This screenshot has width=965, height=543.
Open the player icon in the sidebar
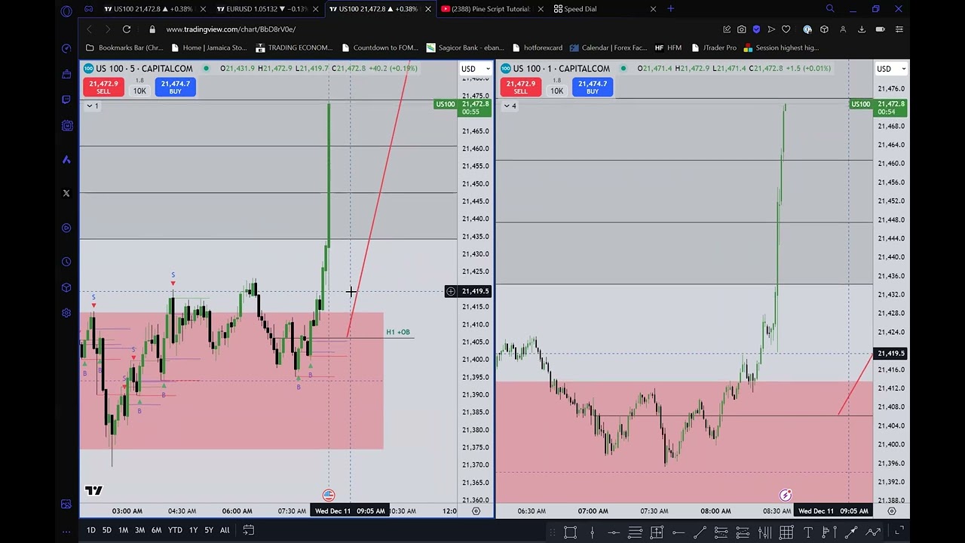click(x=66, y=228)
